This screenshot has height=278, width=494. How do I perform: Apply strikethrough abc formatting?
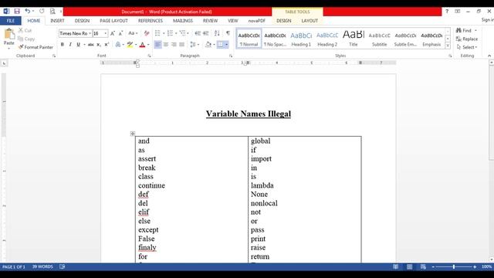pos(91,45)
